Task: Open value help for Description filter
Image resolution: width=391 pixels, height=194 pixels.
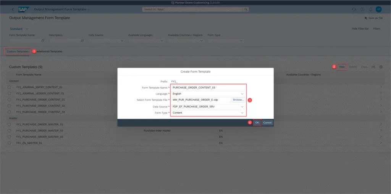Action: click(x=82, y=41)
